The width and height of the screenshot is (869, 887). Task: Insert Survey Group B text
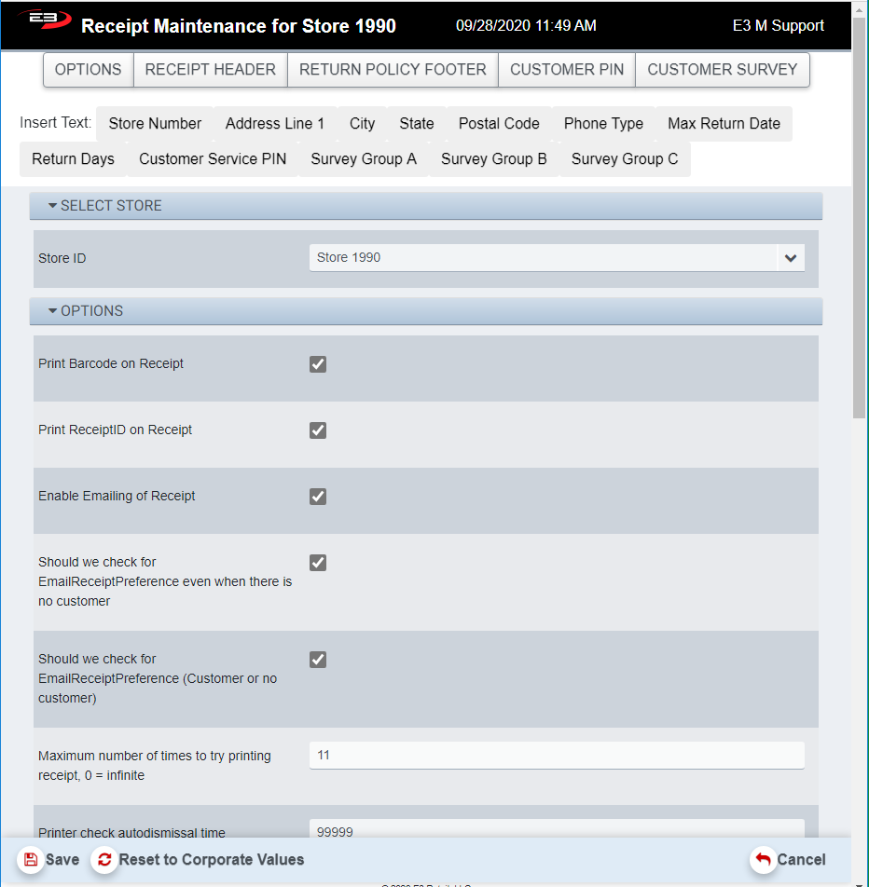coord(493,159)
